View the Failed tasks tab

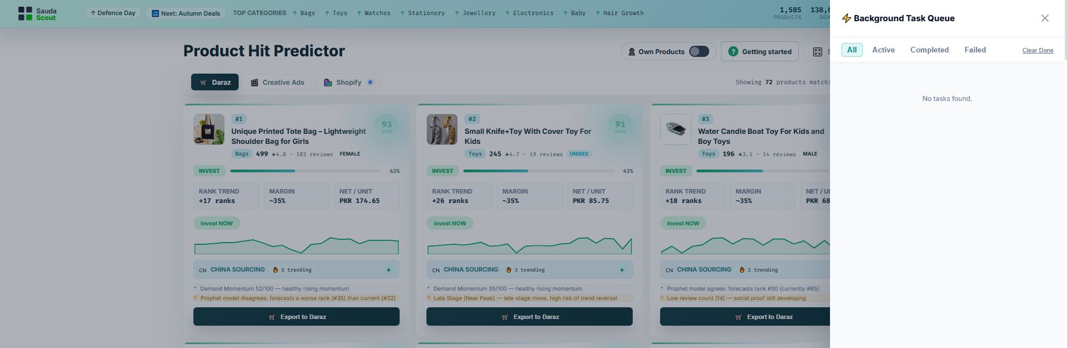point(975,50)
